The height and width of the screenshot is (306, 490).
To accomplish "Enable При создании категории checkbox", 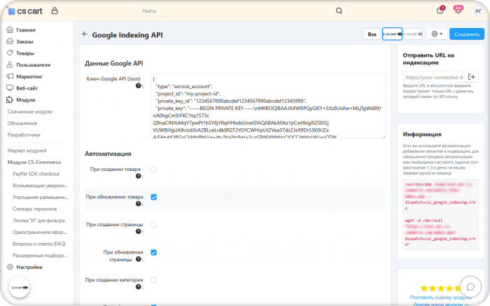I will (153, 280).
